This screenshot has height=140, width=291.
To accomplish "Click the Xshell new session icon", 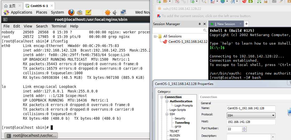I will (x=159, y=2).
